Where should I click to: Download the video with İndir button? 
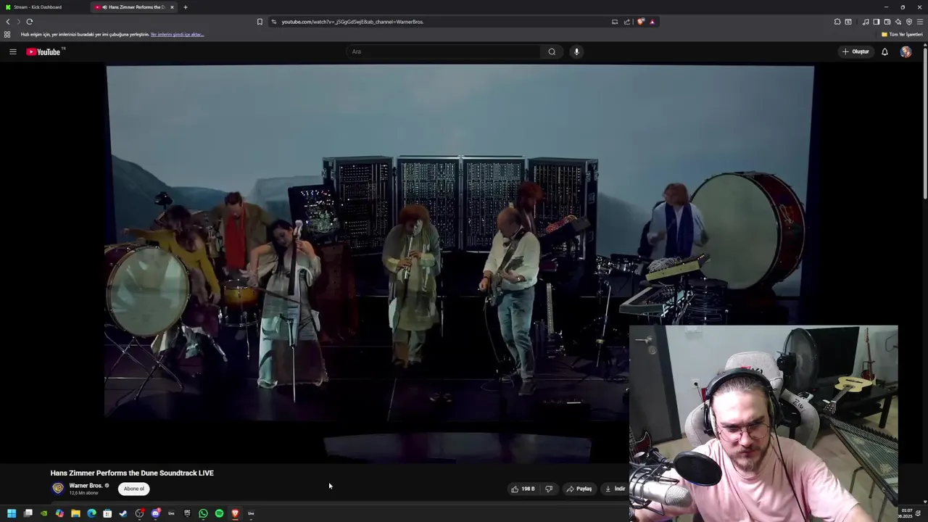click(x=615, y=489)
